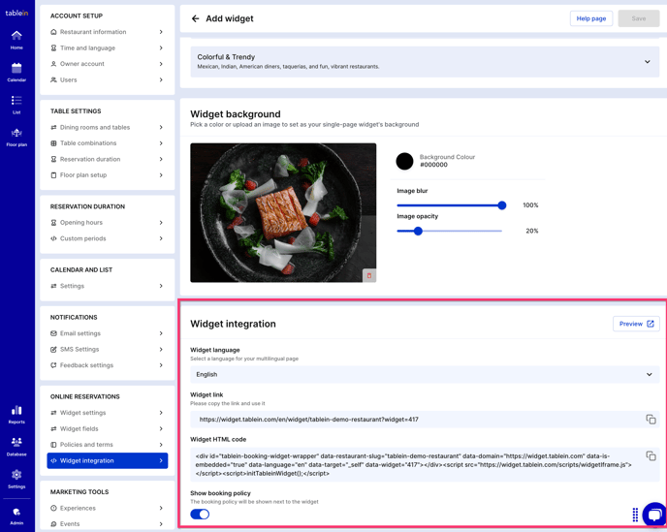667x532 pixels.
Task: Open Dining rooms and tables
Action: coord(107,127)
